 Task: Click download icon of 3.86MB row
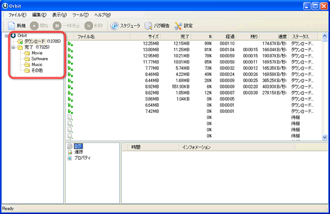click(x=70, y=99)
